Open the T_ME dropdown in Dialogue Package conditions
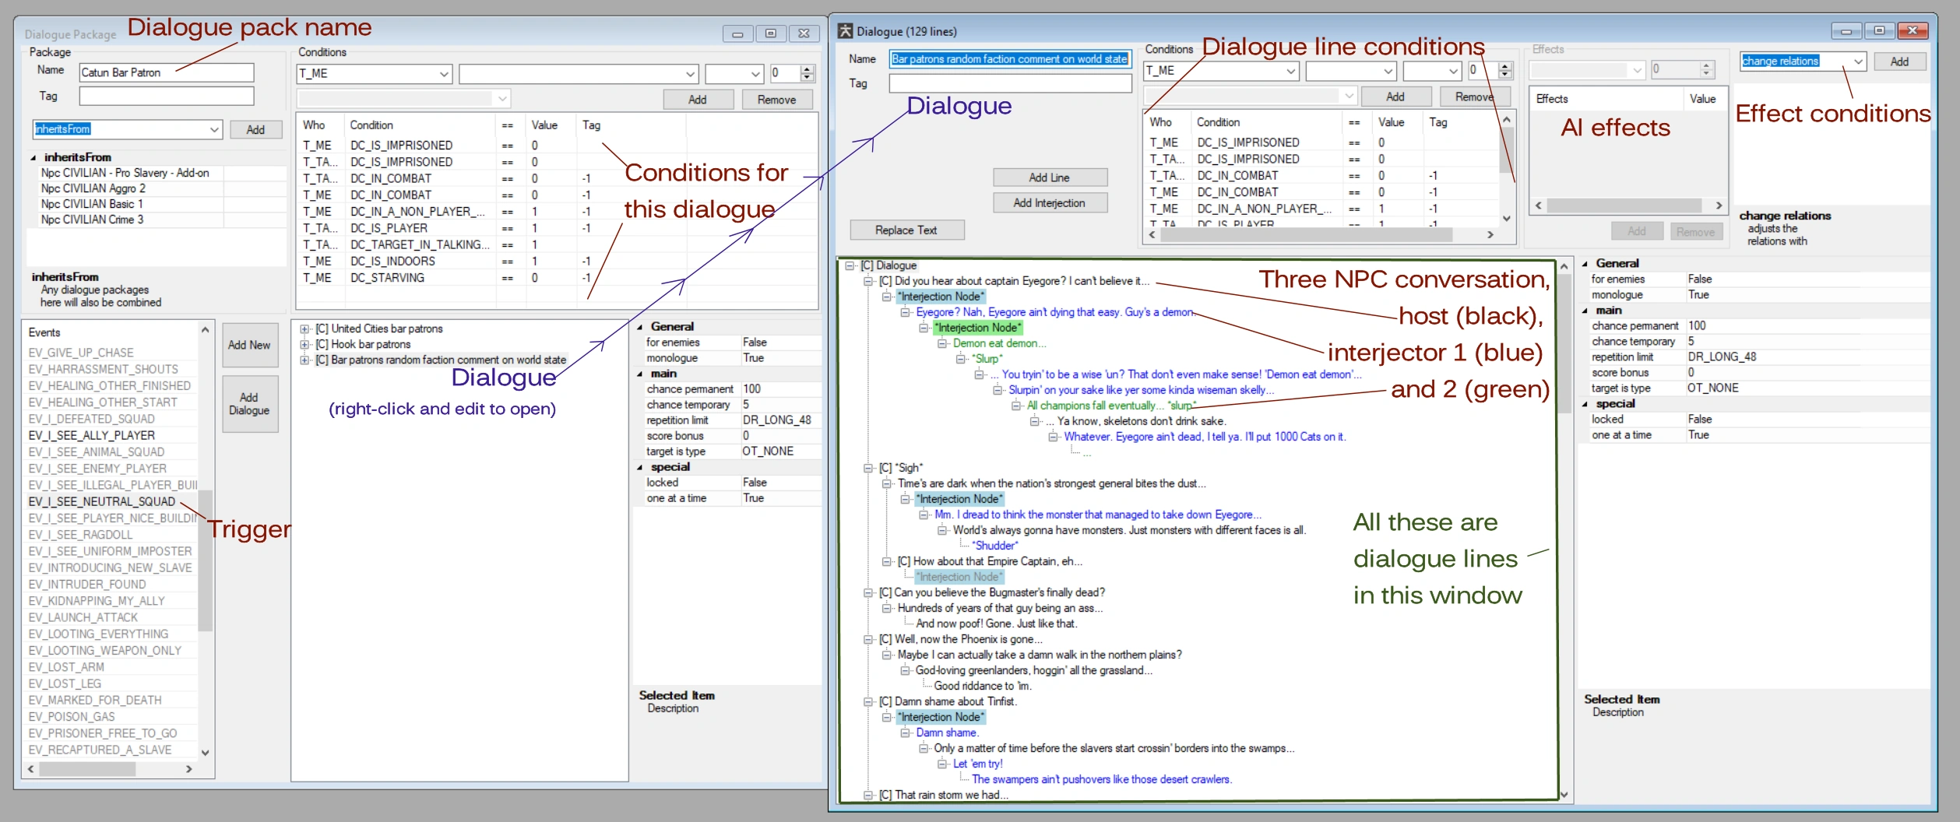The image size is (1960, 822). [444, 74]
